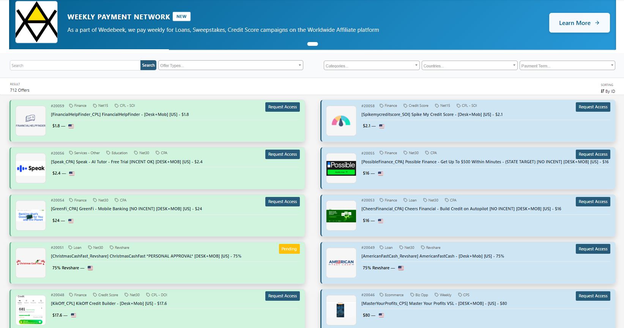Viewport: 624px width, 328px height.
Task: Click Credit Score tag on offer #20048
Action: coord(106,295)
